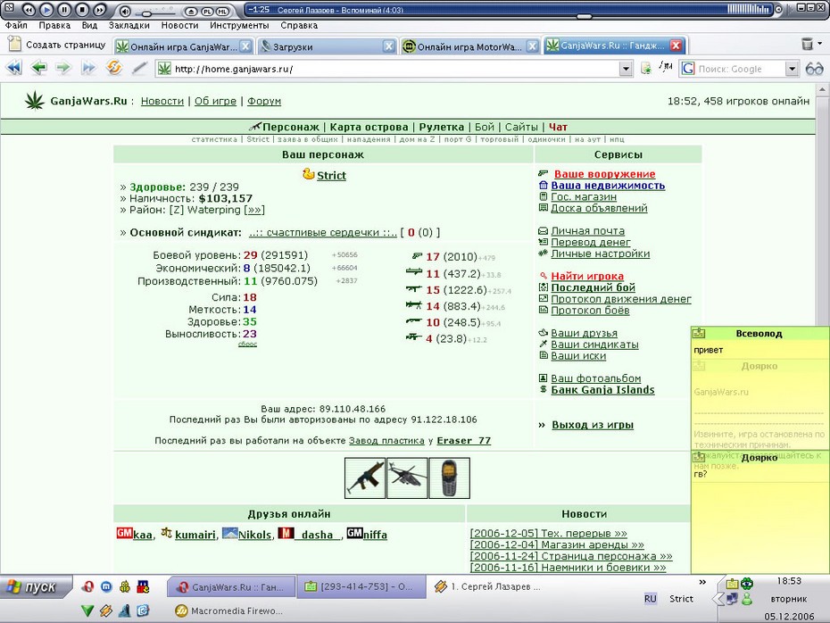This screenshot has width=830, height=623.
Task: Click the duck icon beside Strict
Action: [309, 174]
